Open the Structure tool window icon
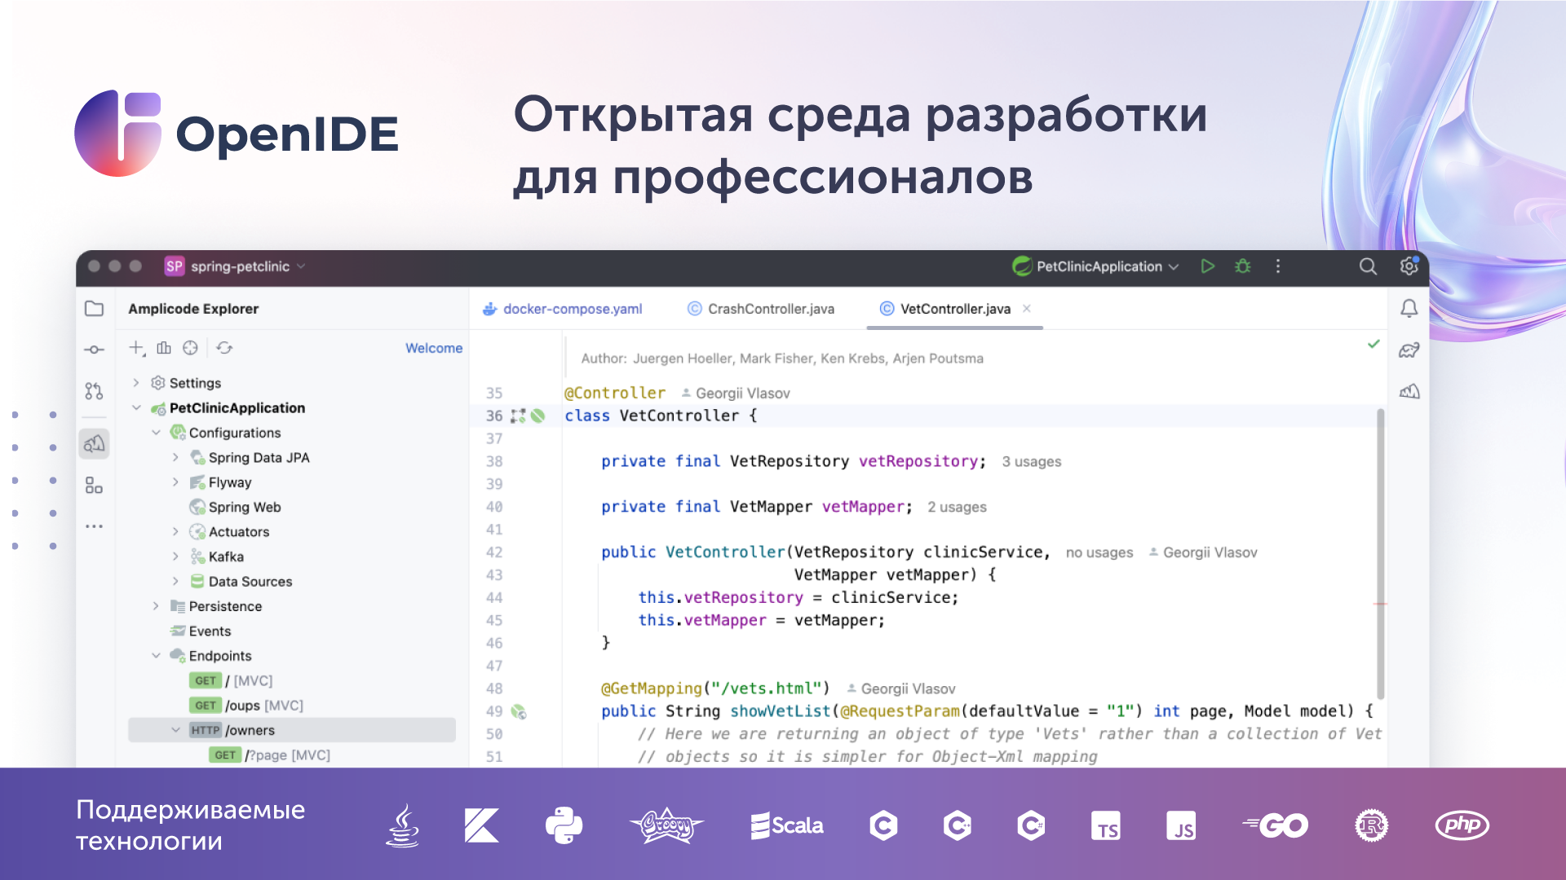Screen dimensions: 1566x880 click(95, 486)
